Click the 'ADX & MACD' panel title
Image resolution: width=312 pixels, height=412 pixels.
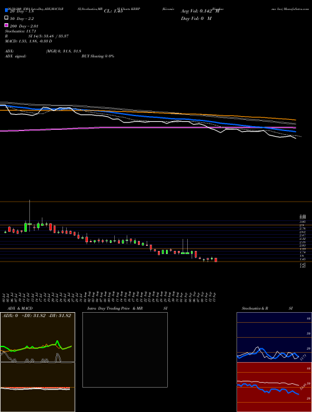pos(20,308)
